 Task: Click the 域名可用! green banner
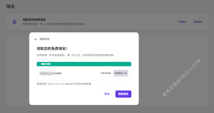84,64
